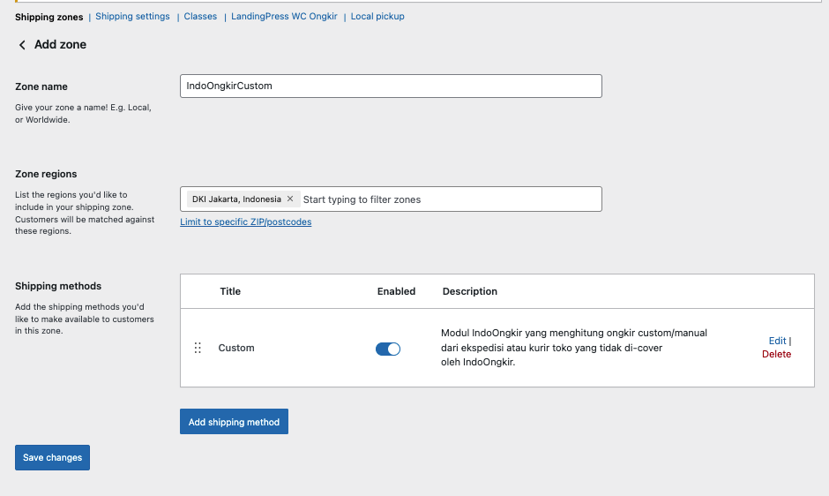Switch to the Local pickup tab

[x=377, y=17]
